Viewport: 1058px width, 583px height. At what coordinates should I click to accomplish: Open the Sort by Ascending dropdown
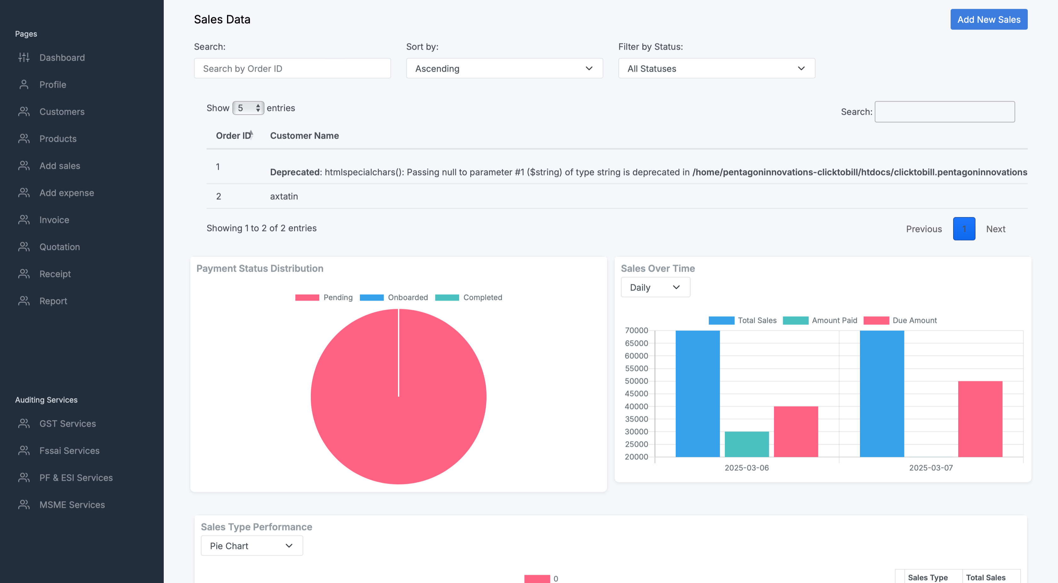[504, 68]
